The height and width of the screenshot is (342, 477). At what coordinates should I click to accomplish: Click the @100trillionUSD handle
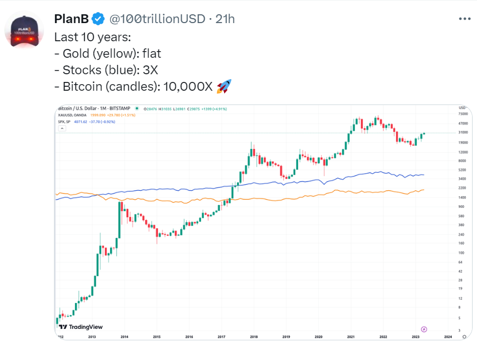pos(158,19)
